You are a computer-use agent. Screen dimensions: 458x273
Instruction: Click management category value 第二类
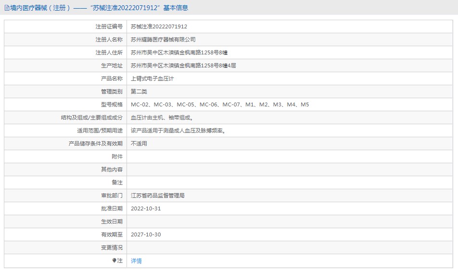[x=139, y=91]
